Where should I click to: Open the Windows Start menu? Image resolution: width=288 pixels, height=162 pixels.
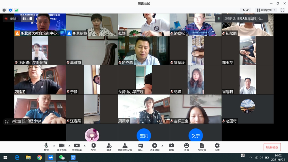tap(5, 157)
